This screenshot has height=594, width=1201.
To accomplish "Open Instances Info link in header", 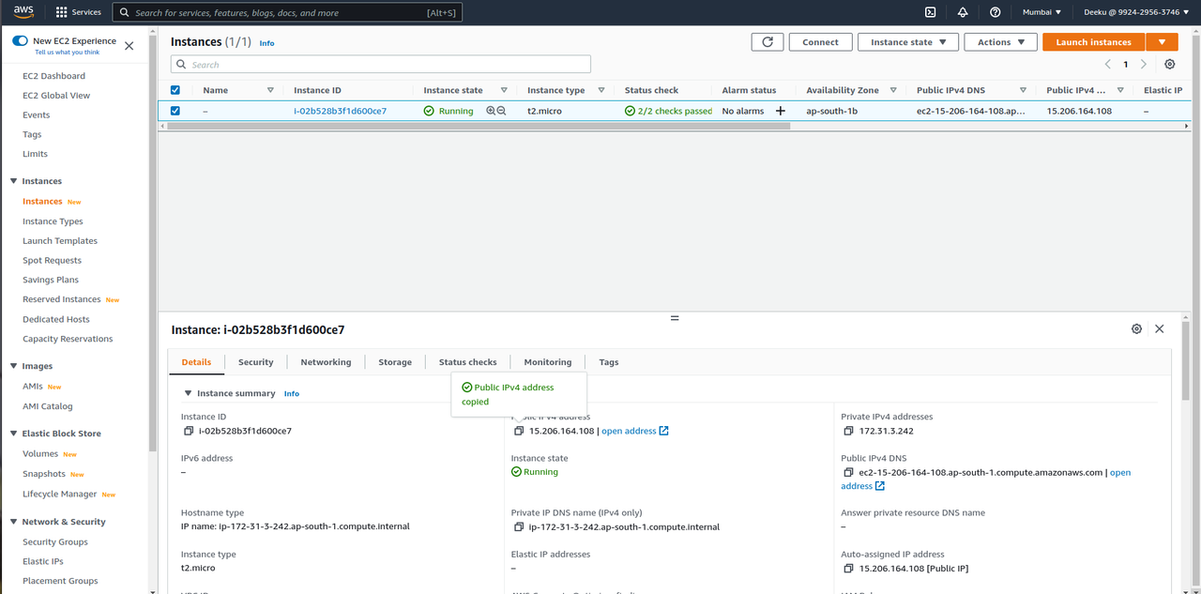I will (x=267, y=43).
